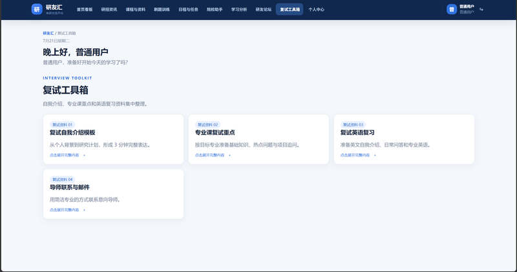Screen dimensions: 517x272
Task: Open the 刷题训练 nav item
Action: pyautogui.click(x=162, y=10)
